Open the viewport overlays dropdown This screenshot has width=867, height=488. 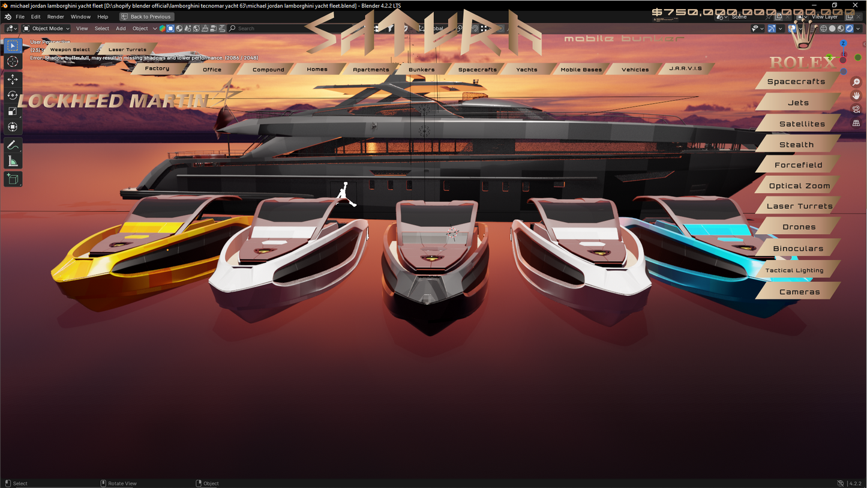click(x=800, y=28)
